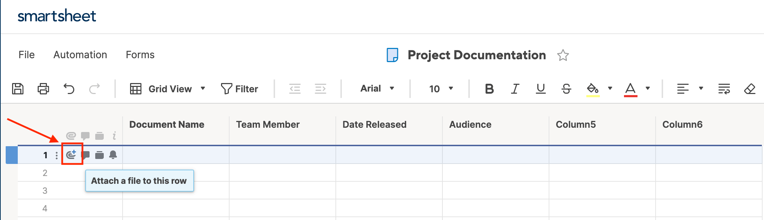Open the font size 10 dropdown
Viewport: 764px width, 220px height.
point(441,89)
